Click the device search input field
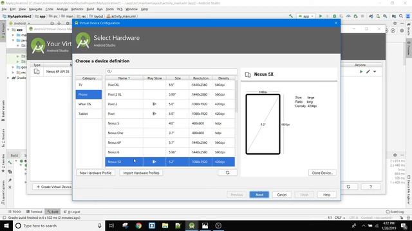Screen dimensions: 412x231 pos(172,71)
